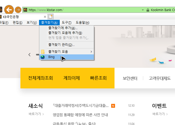Click the 이벤트 heading
Image resolution: width=175 pixels, height=125 pixels.
(x=159, y=106)
